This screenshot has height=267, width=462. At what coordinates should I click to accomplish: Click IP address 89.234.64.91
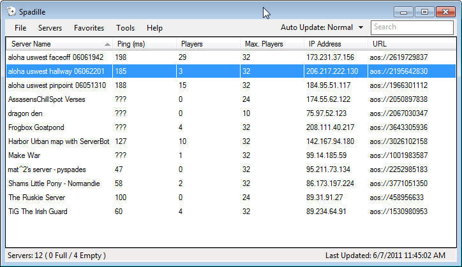coord(326,212)
